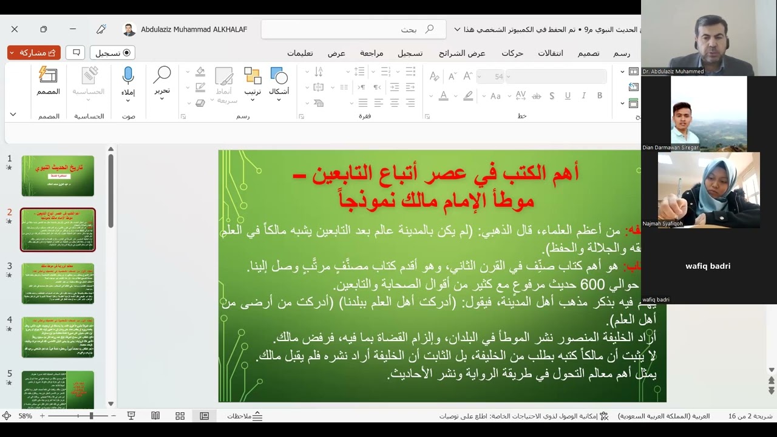777x437 pixels.
Task: Click the Share (مشاركة) button
Action: click(34, 53)
